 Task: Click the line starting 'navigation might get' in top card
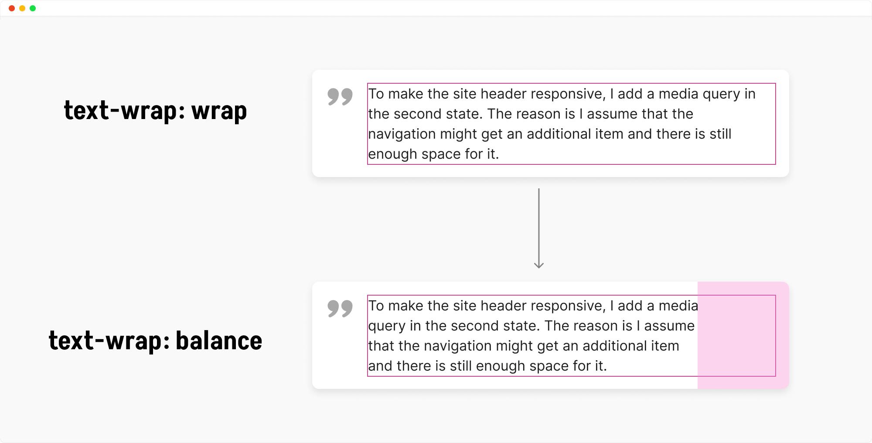[550, 134]
